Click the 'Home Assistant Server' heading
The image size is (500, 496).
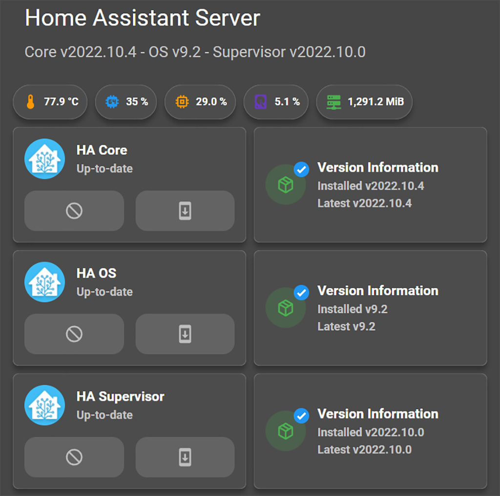(x=143, y=18)
